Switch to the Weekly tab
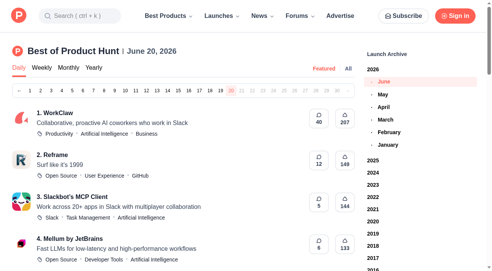This screenshot has width=492, height=271. (x=42, y=68)
